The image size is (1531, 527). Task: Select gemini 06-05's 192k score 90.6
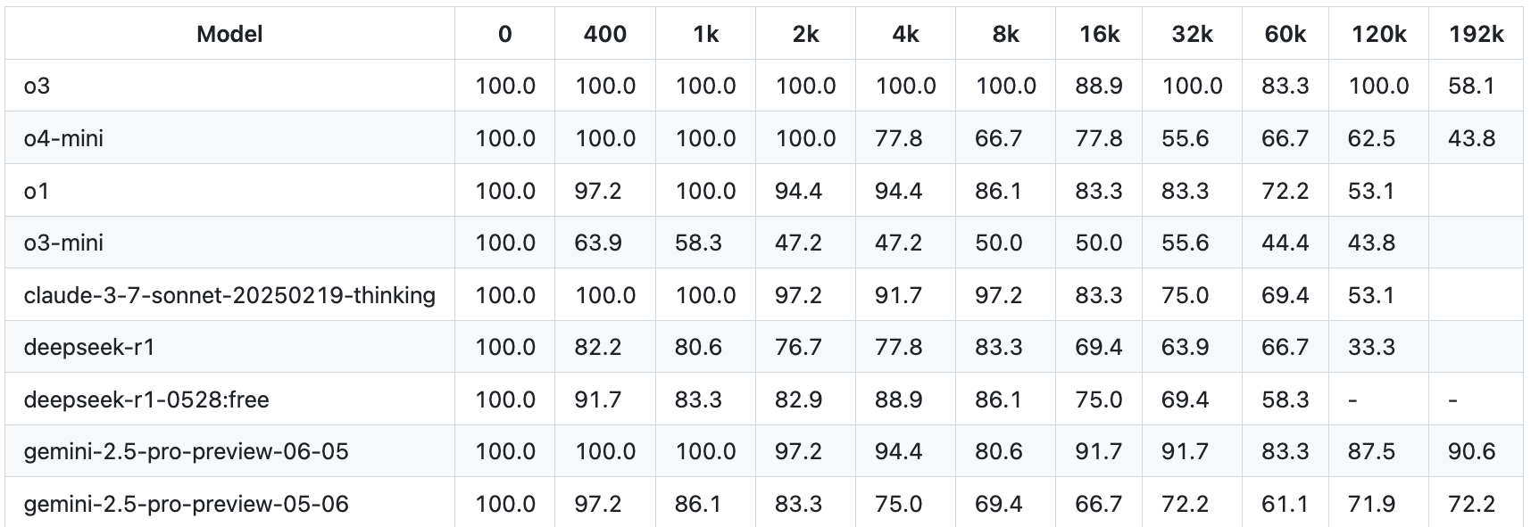[1471, 451]
